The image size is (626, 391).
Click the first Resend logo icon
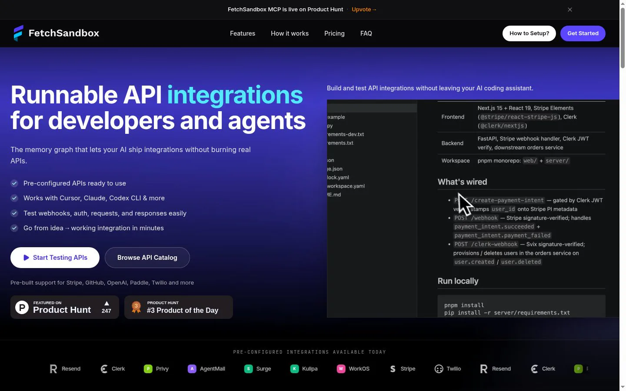point(53,369)
